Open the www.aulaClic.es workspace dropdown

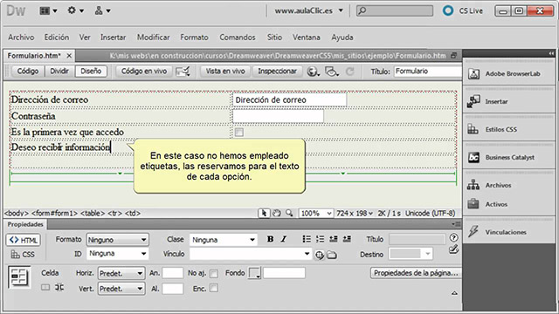click(x=308, y=10)
